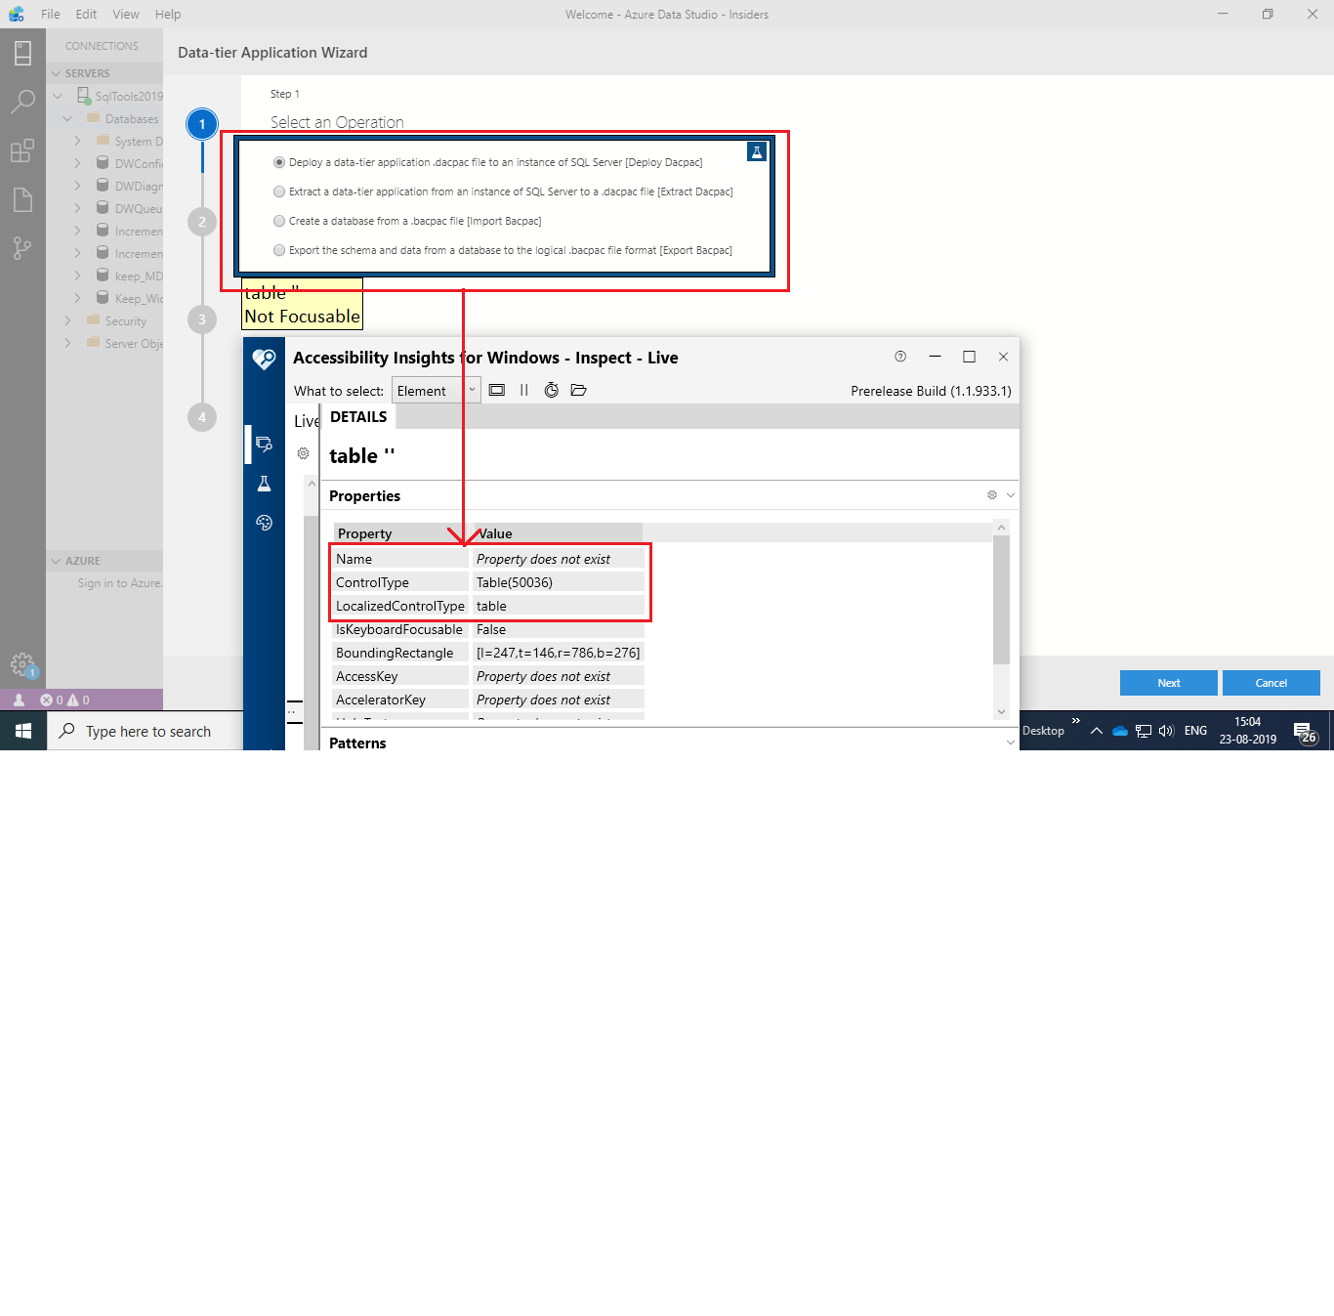Collapse the SERVERS section

pos(58,72)
